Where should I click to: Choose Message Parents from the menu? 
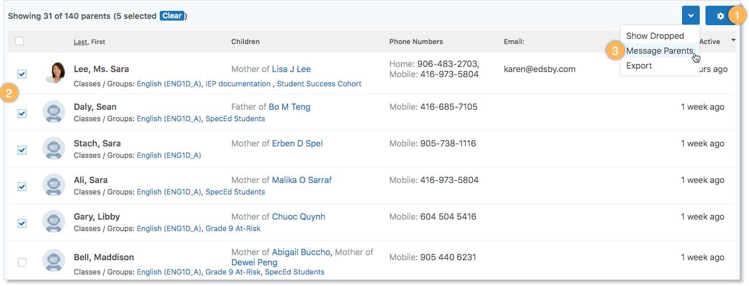pos(659,51)
